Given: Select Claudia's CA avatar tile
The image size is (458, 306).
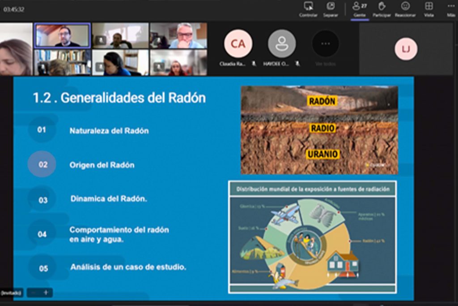Looking at the screenshot, I should [x=238, y=44].
